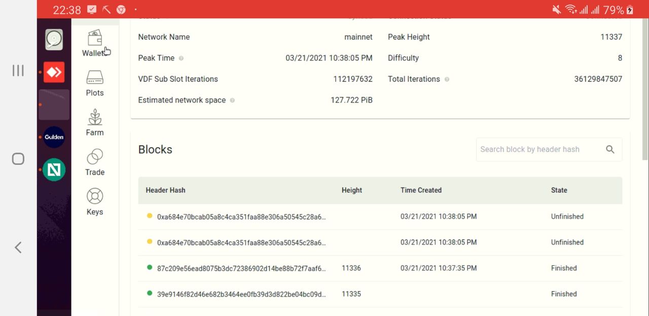Open the Keys section

pos(95,202)
